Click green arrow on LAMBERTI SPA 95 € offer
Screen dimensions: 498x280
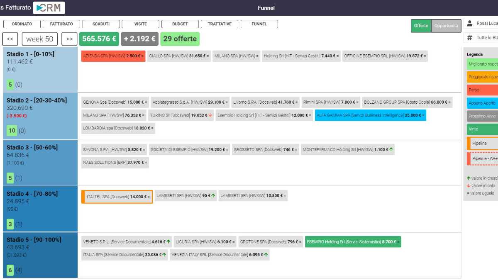pos(213,195)
